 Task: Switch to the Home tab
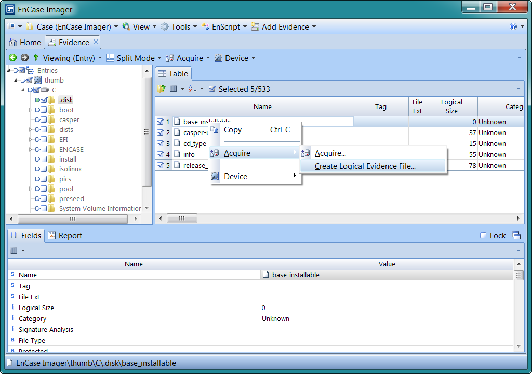coord(25,43)
